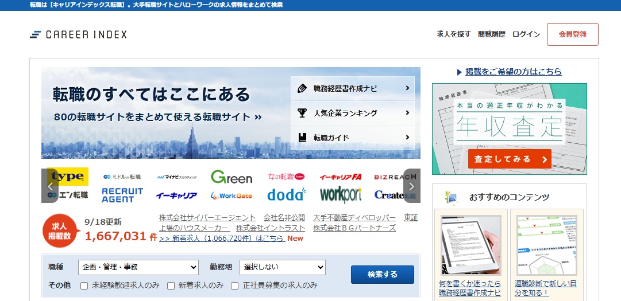621x301 pixels.
Task: Click the 会員登録 button
Action: (x=573, y=34)
